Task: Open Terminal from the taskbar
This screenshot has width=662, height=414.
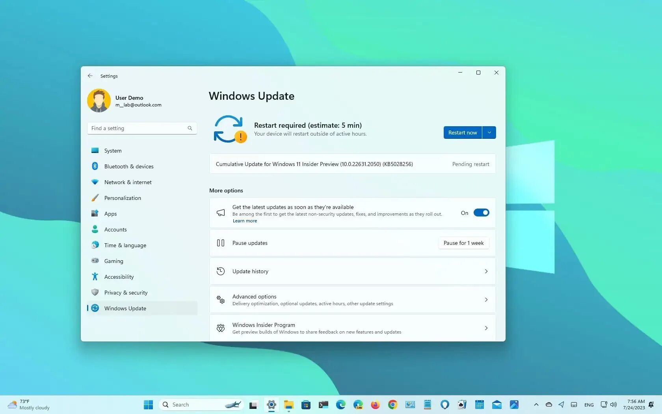Action: pos(323,405)
